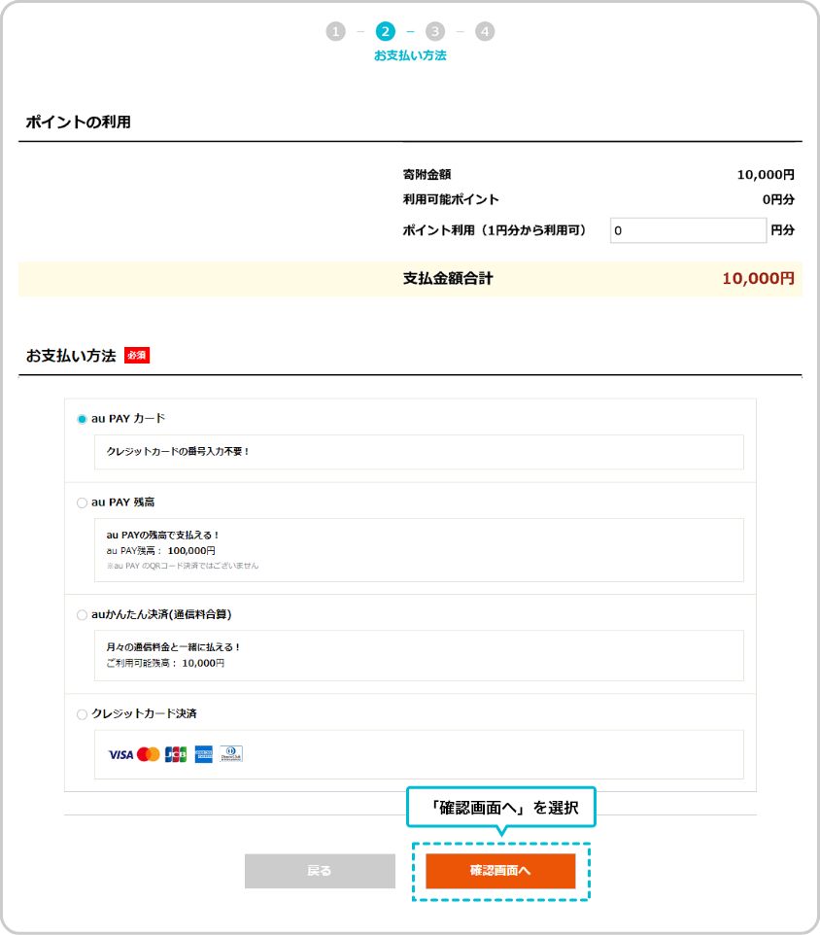The height and width of the screenshot is (935, 820).
Task: Click step 1 circle in progress indicator
Action: 335,31
